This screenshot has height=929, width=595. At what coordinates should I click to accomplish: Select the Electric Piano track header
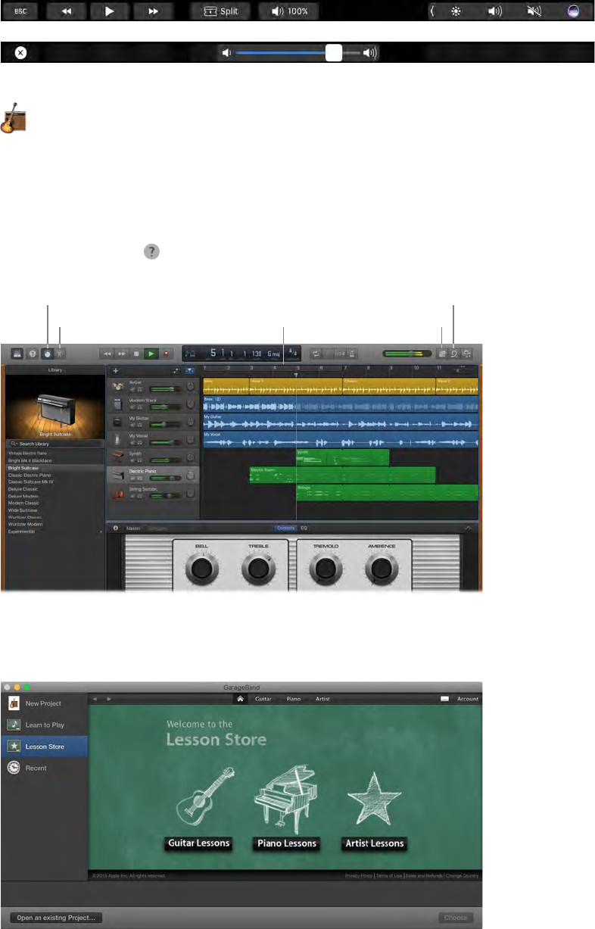[154, 475]
